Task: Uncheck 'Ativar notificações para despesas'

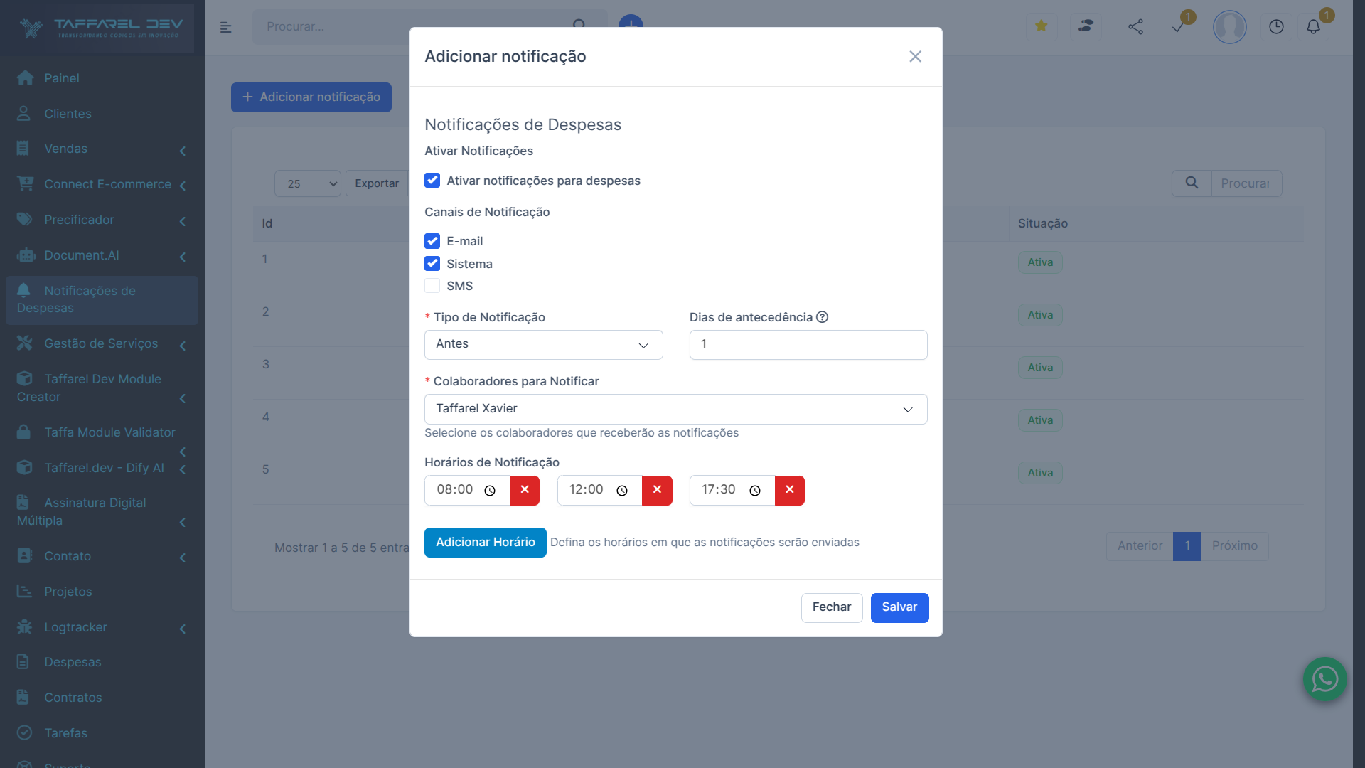Action: pos(432,181)
